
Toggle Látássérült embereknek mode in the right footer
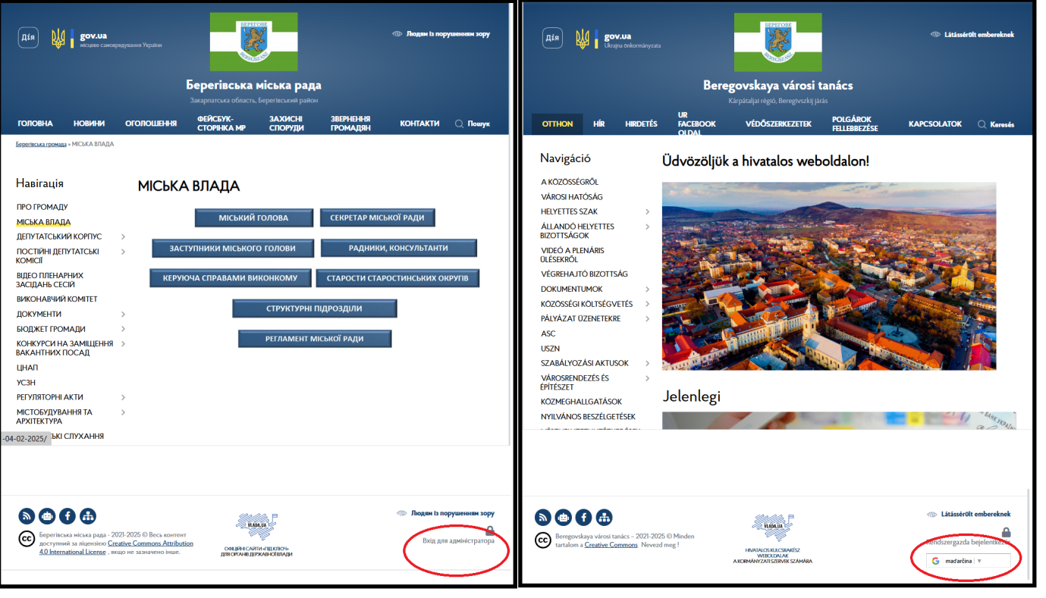pos(969,514)
